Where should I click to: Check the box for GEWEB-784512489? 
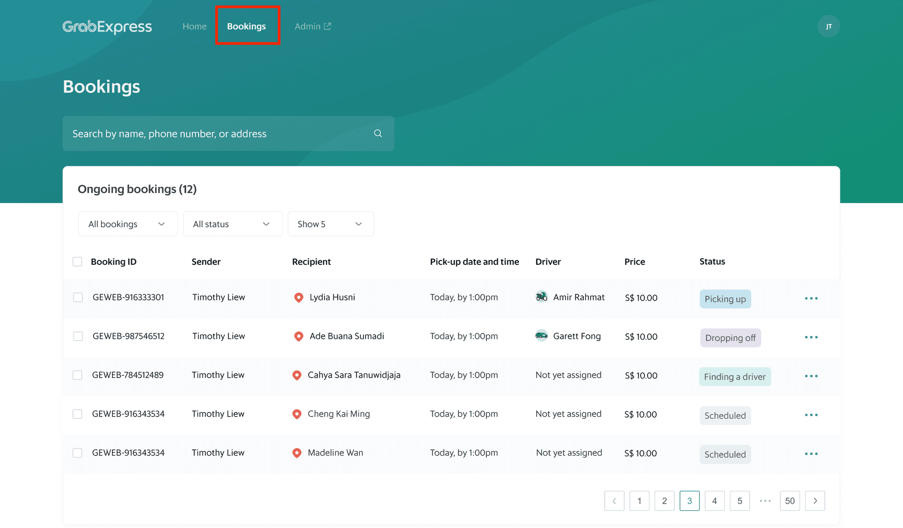click(78, 375)
